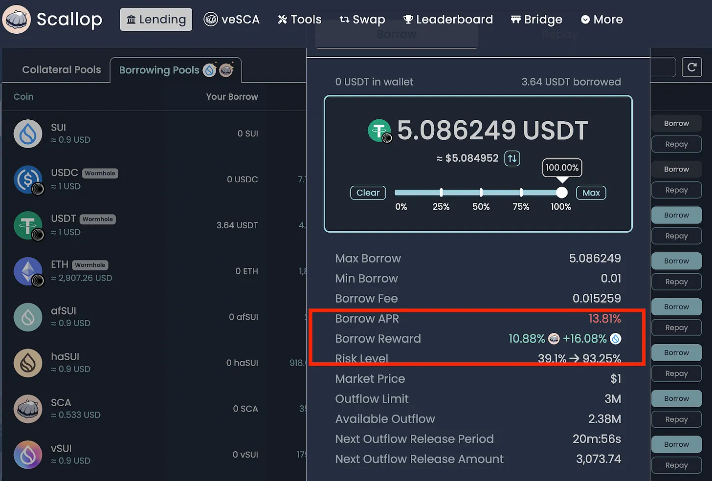
Task: Click Repay for the afSUI row
Action: point(676,328)
